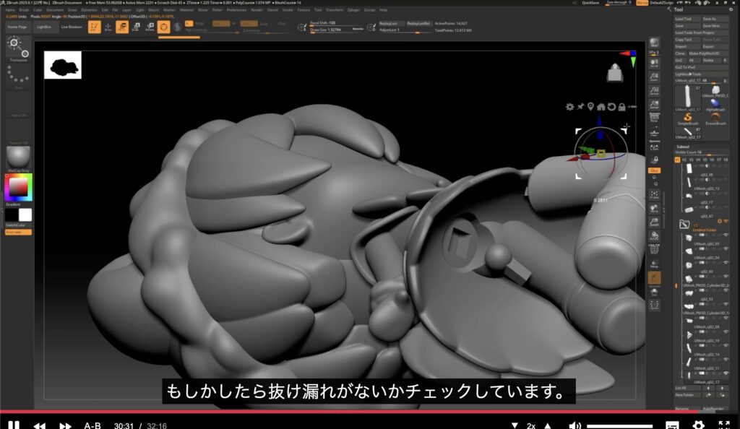Open the Brush menu

24,9
